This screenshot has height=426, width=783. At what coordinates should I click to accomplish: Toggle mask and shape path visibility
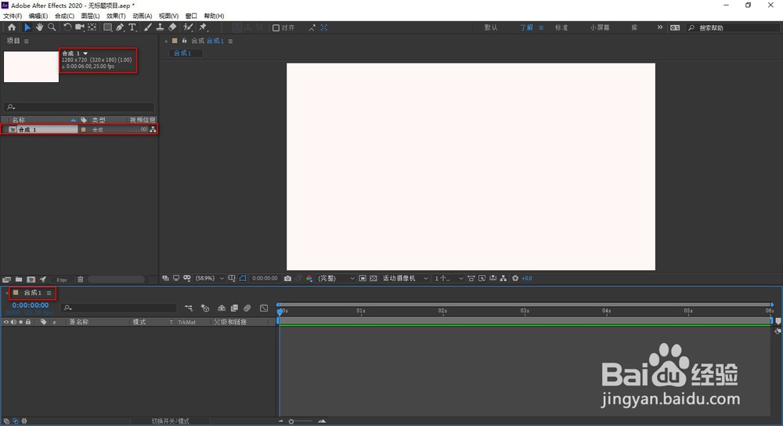click(x=243, y=278)
